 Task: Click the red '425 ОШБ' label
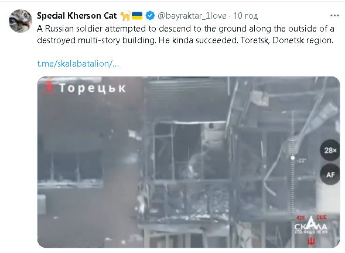point(312,217)
